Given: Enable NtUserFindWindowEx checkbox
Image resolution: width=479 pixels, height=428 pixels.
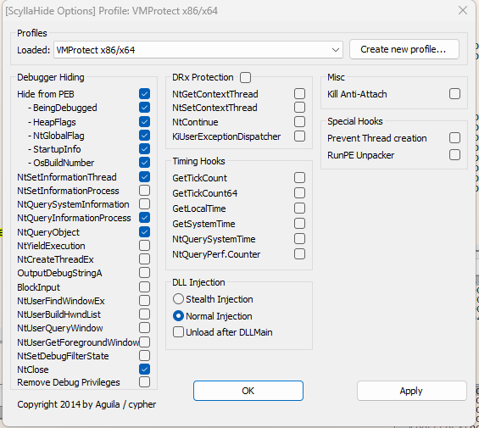Looking at the screenshot, I should point(144,301).
